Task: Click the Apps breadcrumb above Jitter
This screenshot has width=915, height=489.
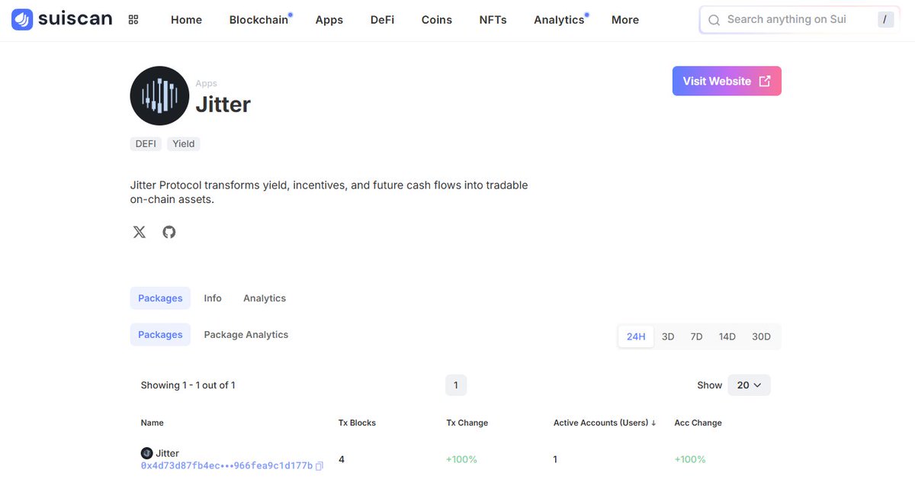Action: pyautogui.click(x=206, y=83)
